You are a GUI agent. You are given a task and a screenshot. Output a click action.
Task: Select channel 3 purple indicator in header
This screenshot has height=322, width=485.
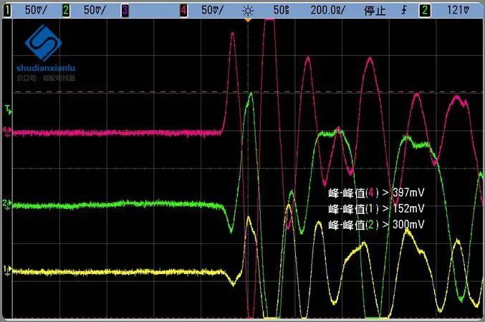(x=125, y=10)
